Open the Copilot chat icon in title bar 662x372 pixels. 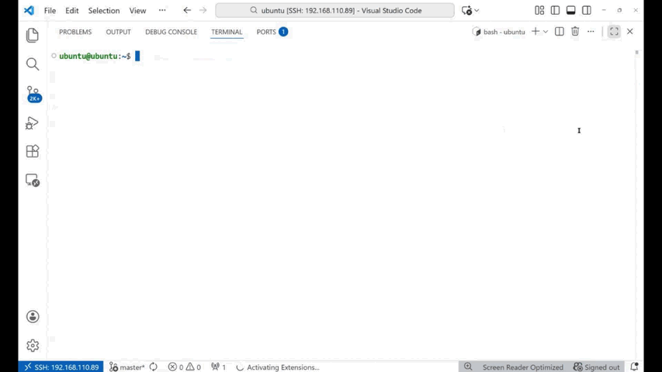(466, 11)
